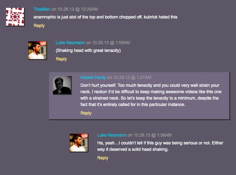Open Luke Neumann's name on the 1:36AM comment

tap(112, 135)
